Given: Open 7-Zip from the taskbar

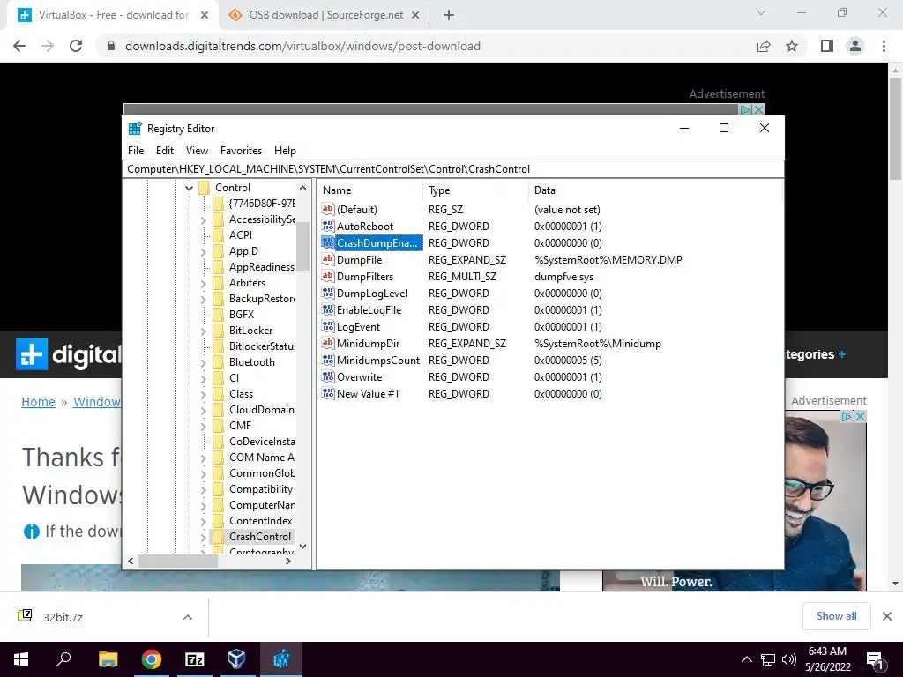Looking at the screenshot, I should tap(195, 659).
